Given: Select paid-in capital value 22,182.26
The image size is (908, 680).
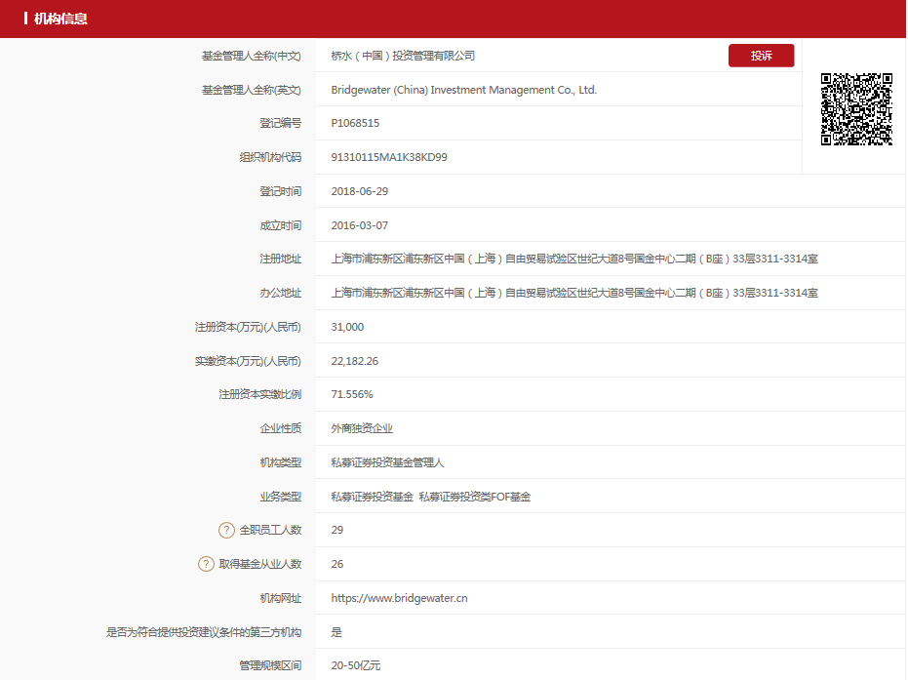Looking at the screenshot, I should (x=354, y=361).
